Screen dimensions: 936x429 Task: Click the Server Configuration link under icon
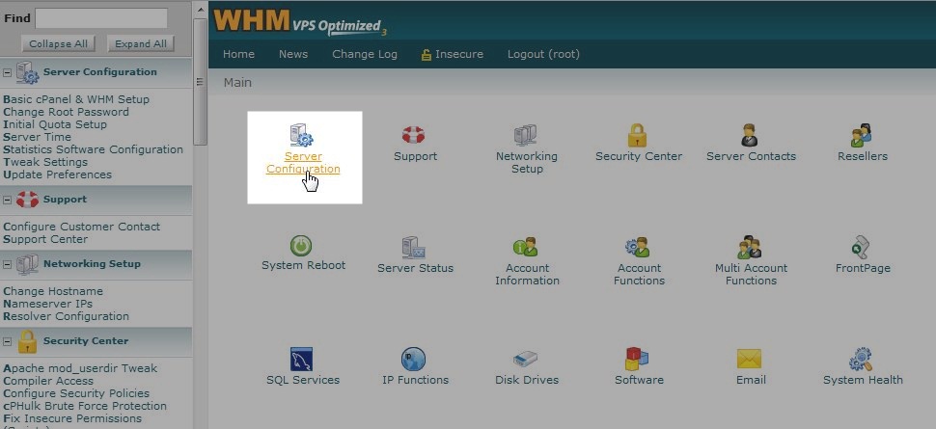tap(303, 162)
